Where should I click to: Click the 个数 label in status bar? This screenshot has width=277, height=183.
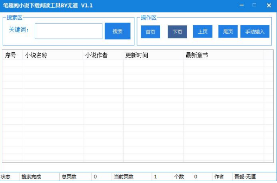(179, 177)
